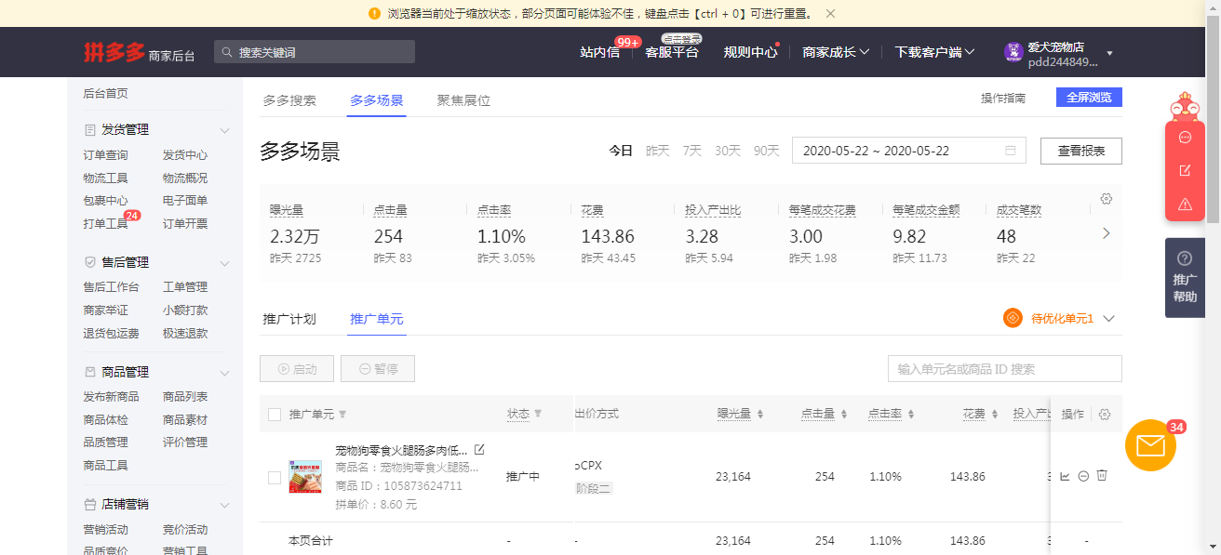This screenshot has width=1221, height=555.
Task: Click the store avatar icon
Action: coord(1013,52)
